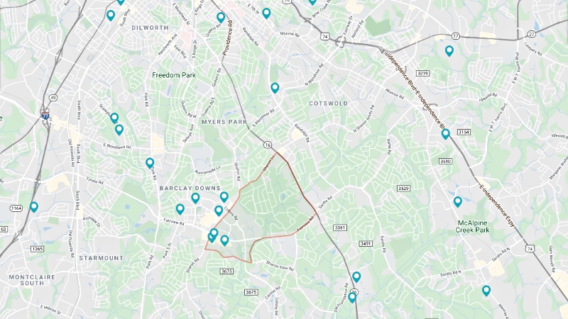The height and width of the screenshot is (319, 568).
Task: Click the pin west of Dilworth near South Blvd
Action: (111, 15)
